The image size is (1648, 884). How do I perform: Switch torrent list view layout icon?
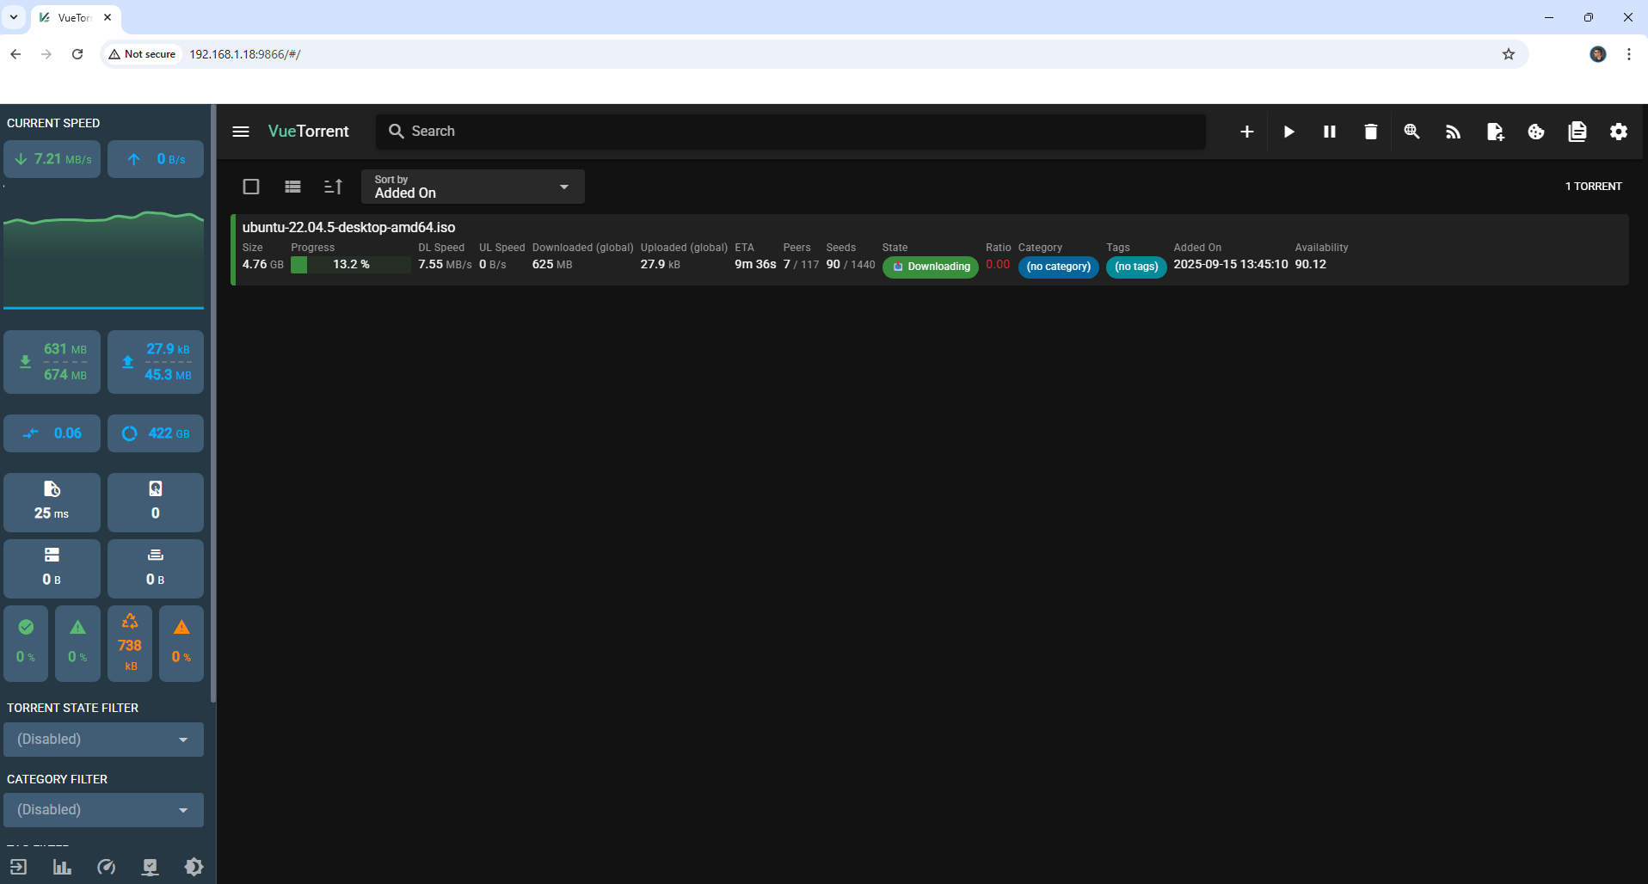tap(292, 187)
